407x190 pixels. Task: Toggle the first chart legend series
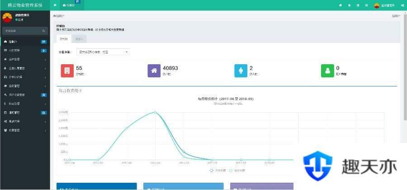pos(218,171)
